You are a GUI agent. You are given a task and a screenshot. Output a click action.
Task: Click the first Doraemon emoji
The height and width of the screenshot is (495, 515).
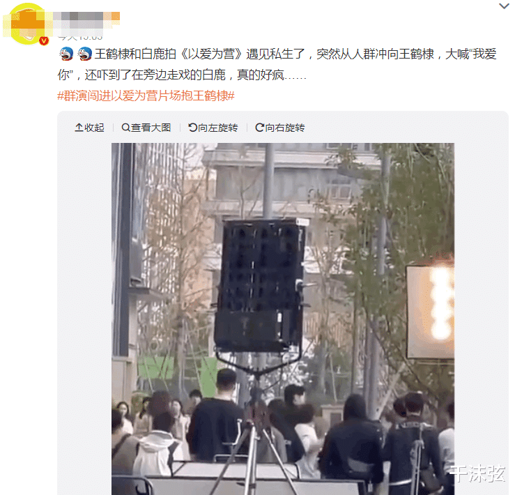pyautogui.click(x=67, y=54)
